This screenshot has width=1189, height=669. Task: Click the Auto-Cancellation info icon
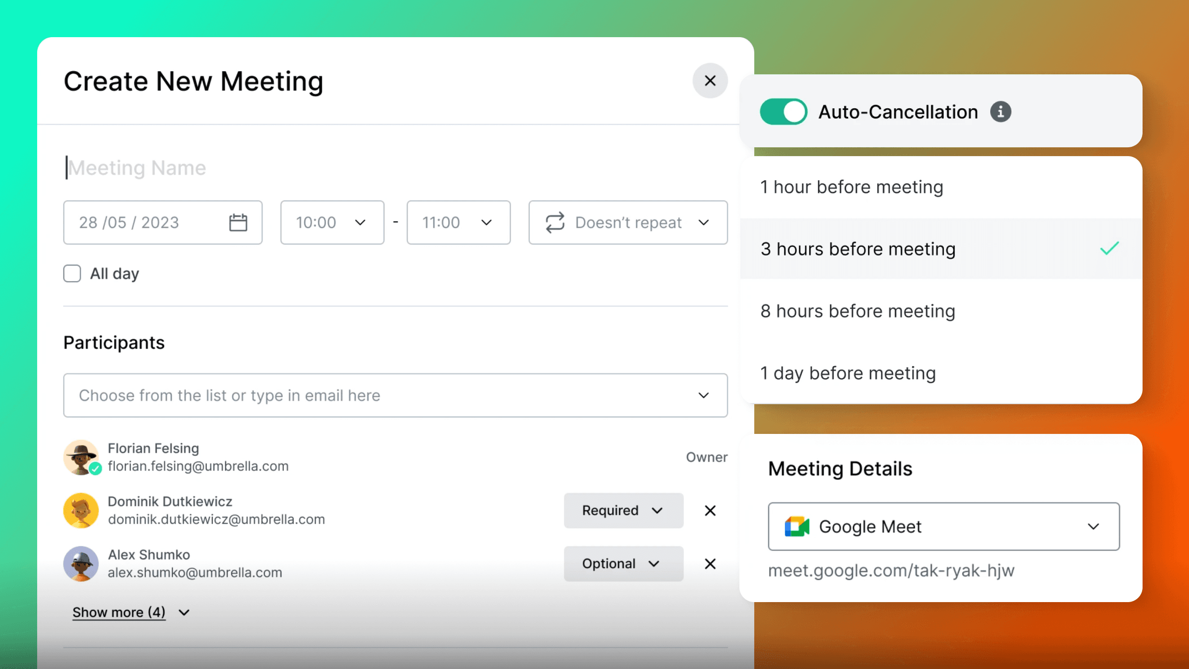[x=1001, y=111]
